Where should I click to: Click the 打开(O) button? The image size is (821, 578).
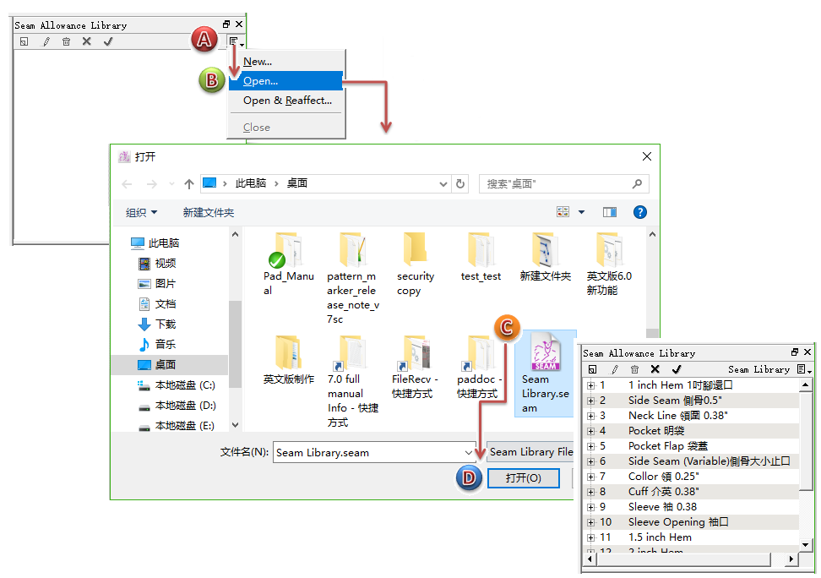[x=522, y=478]
